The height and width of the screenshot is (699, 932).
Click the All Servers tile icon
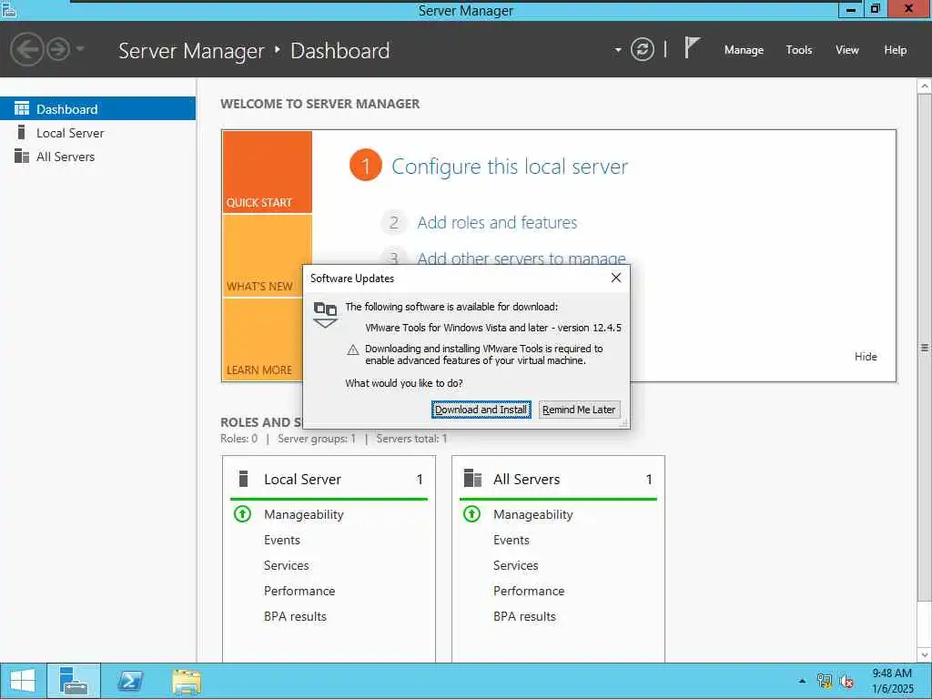(x=472, y=478)
